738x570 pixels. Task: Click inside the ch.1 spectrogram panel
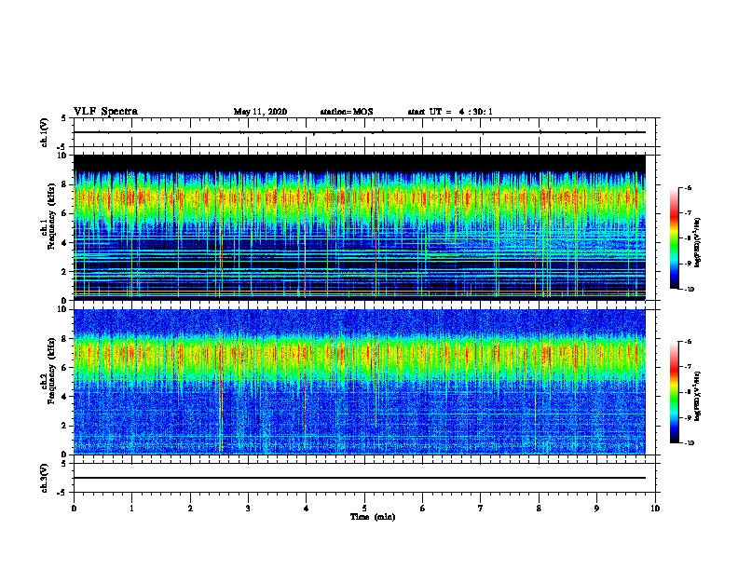pyautogui.click(x=360, y=227)
